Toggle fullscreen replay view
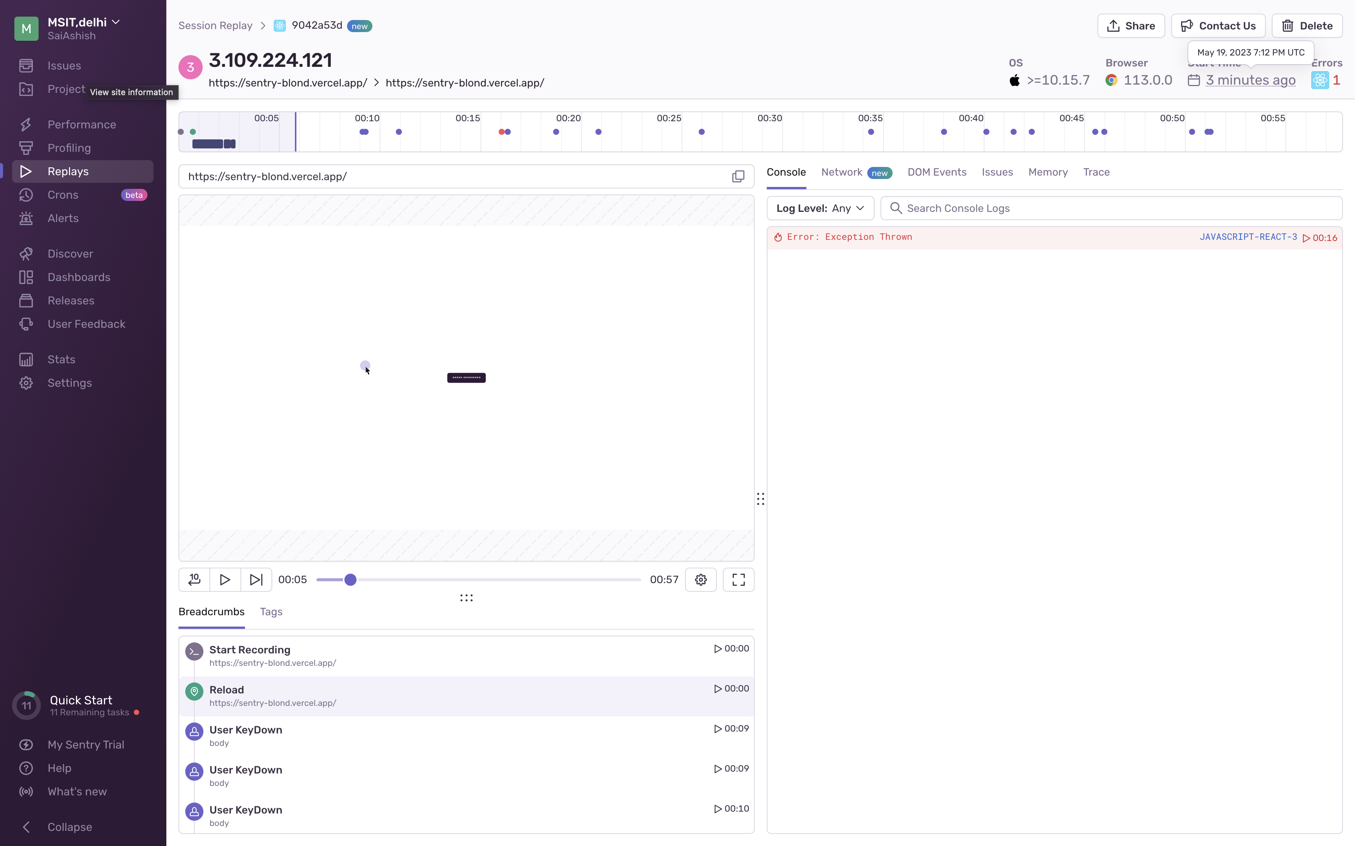The width and height of the screenshot is (1355, 846). (x=738, y=580)
